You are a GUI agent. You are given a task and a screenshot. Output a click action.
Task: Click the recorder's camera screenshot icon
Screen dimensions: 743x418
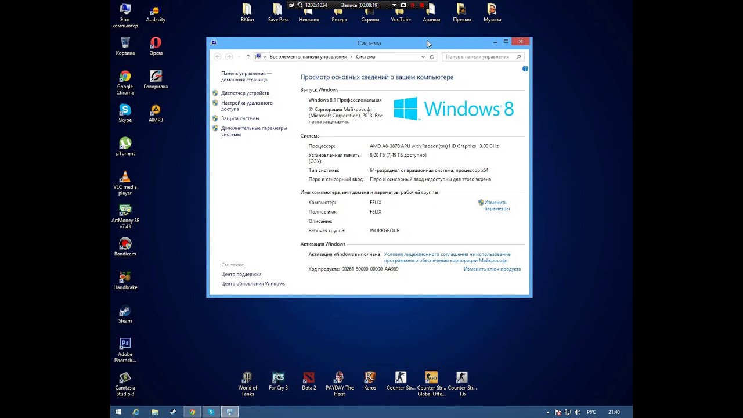coord(403,5)
